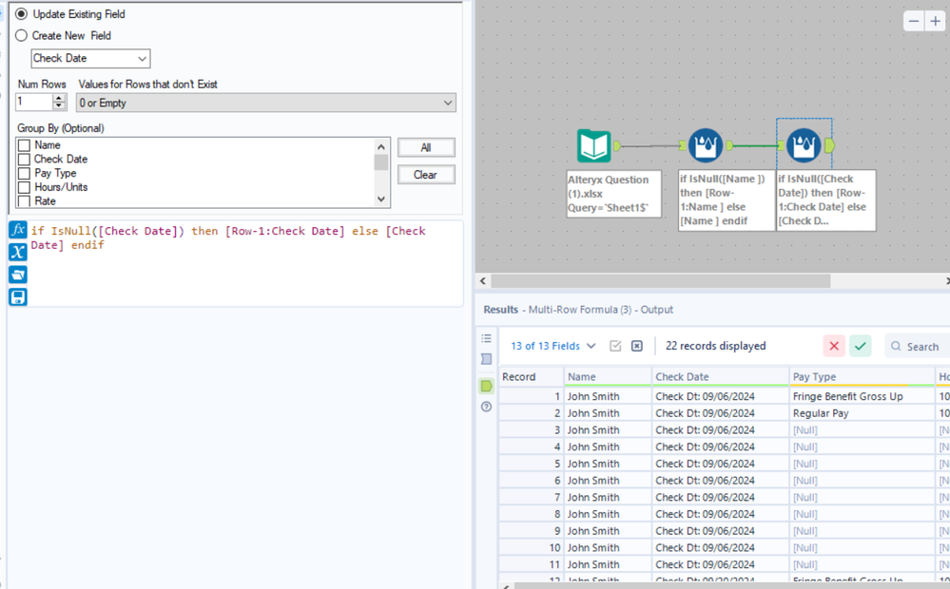
Task: Select Create New Field radio button
Action: pyautogui.click(x=21, y=35)
